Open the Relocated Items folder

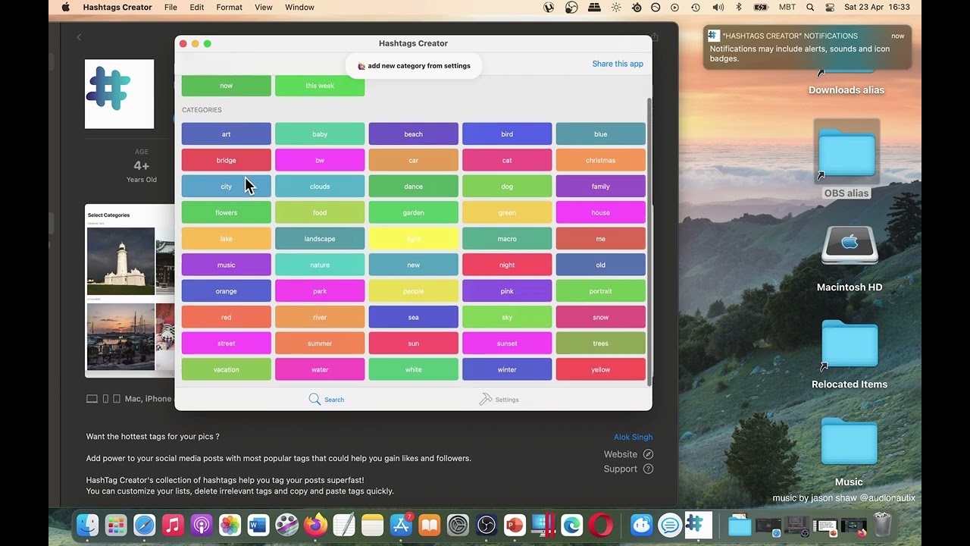850,354
